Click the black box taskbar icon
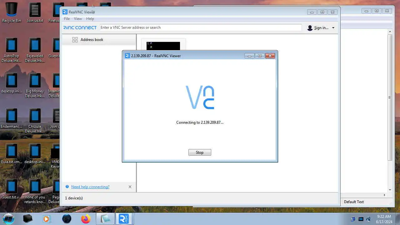The image size is (400, 225). [x=28, y=219]
